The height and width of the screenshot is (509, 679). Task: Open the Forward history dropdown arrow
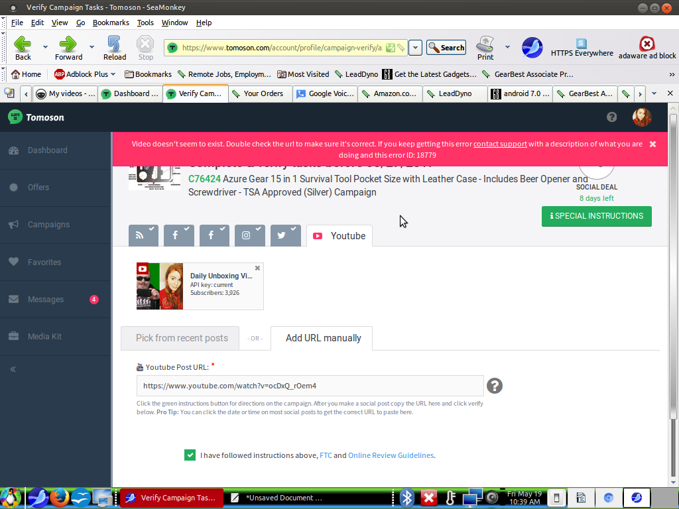pos(92,47)
